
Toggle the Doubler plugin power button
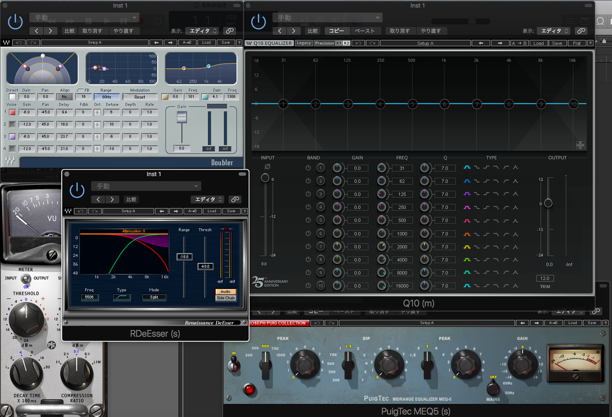[x=16, y=22]
